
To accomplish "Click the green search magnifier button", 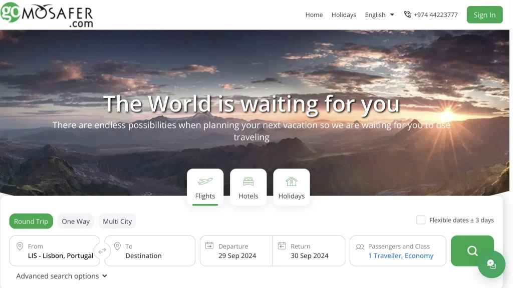I will 472,251.
